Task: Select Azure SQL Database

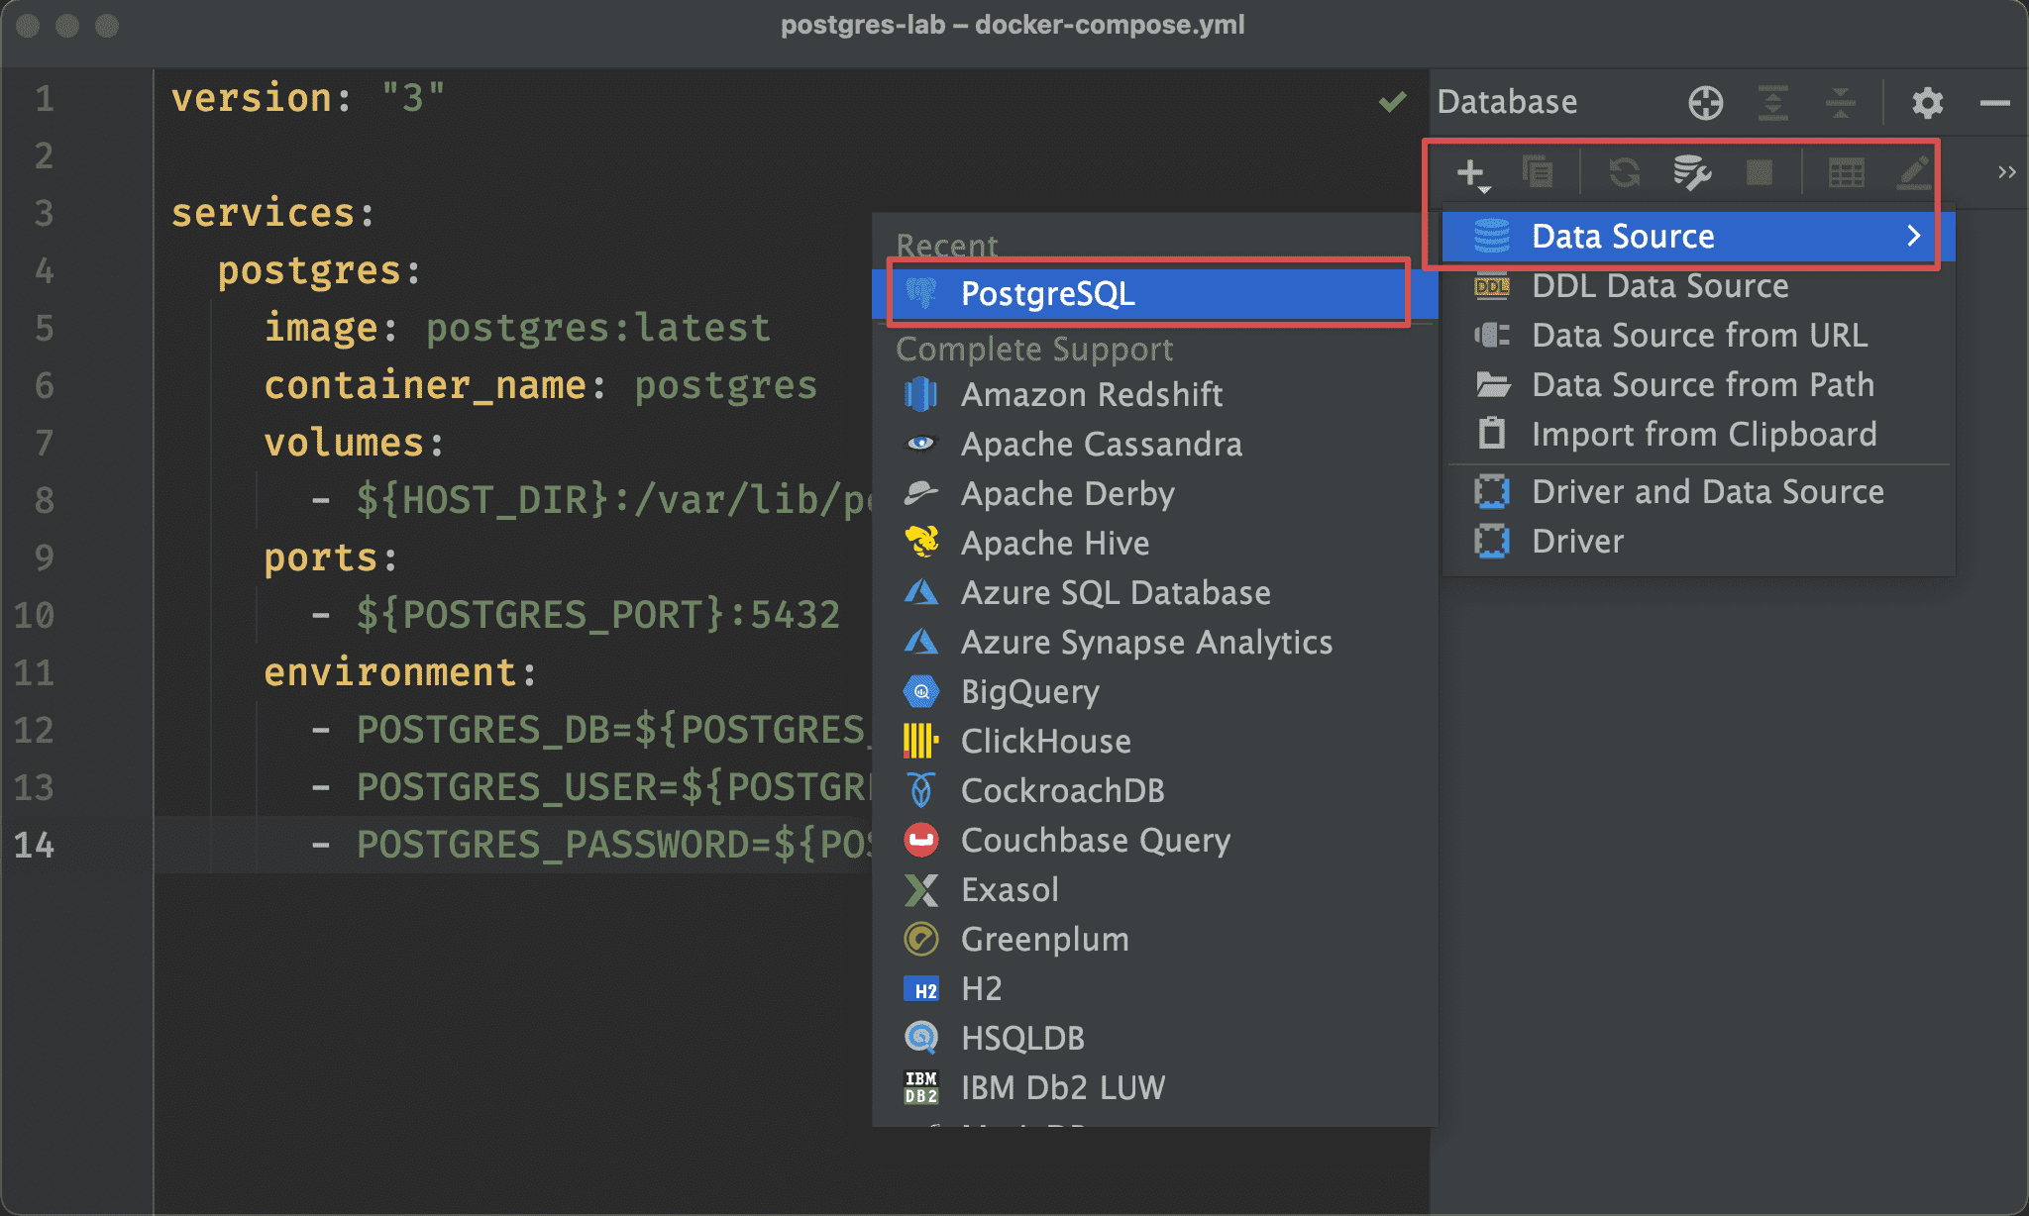Action: point(1154,593)
